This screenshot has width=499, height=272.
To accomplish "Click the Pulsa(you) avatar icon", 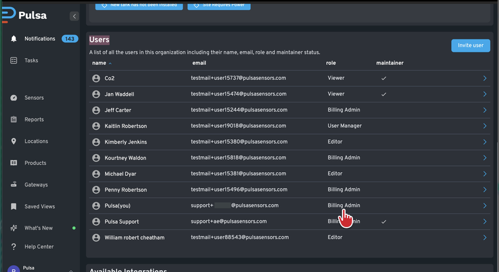I will (96, 205).
